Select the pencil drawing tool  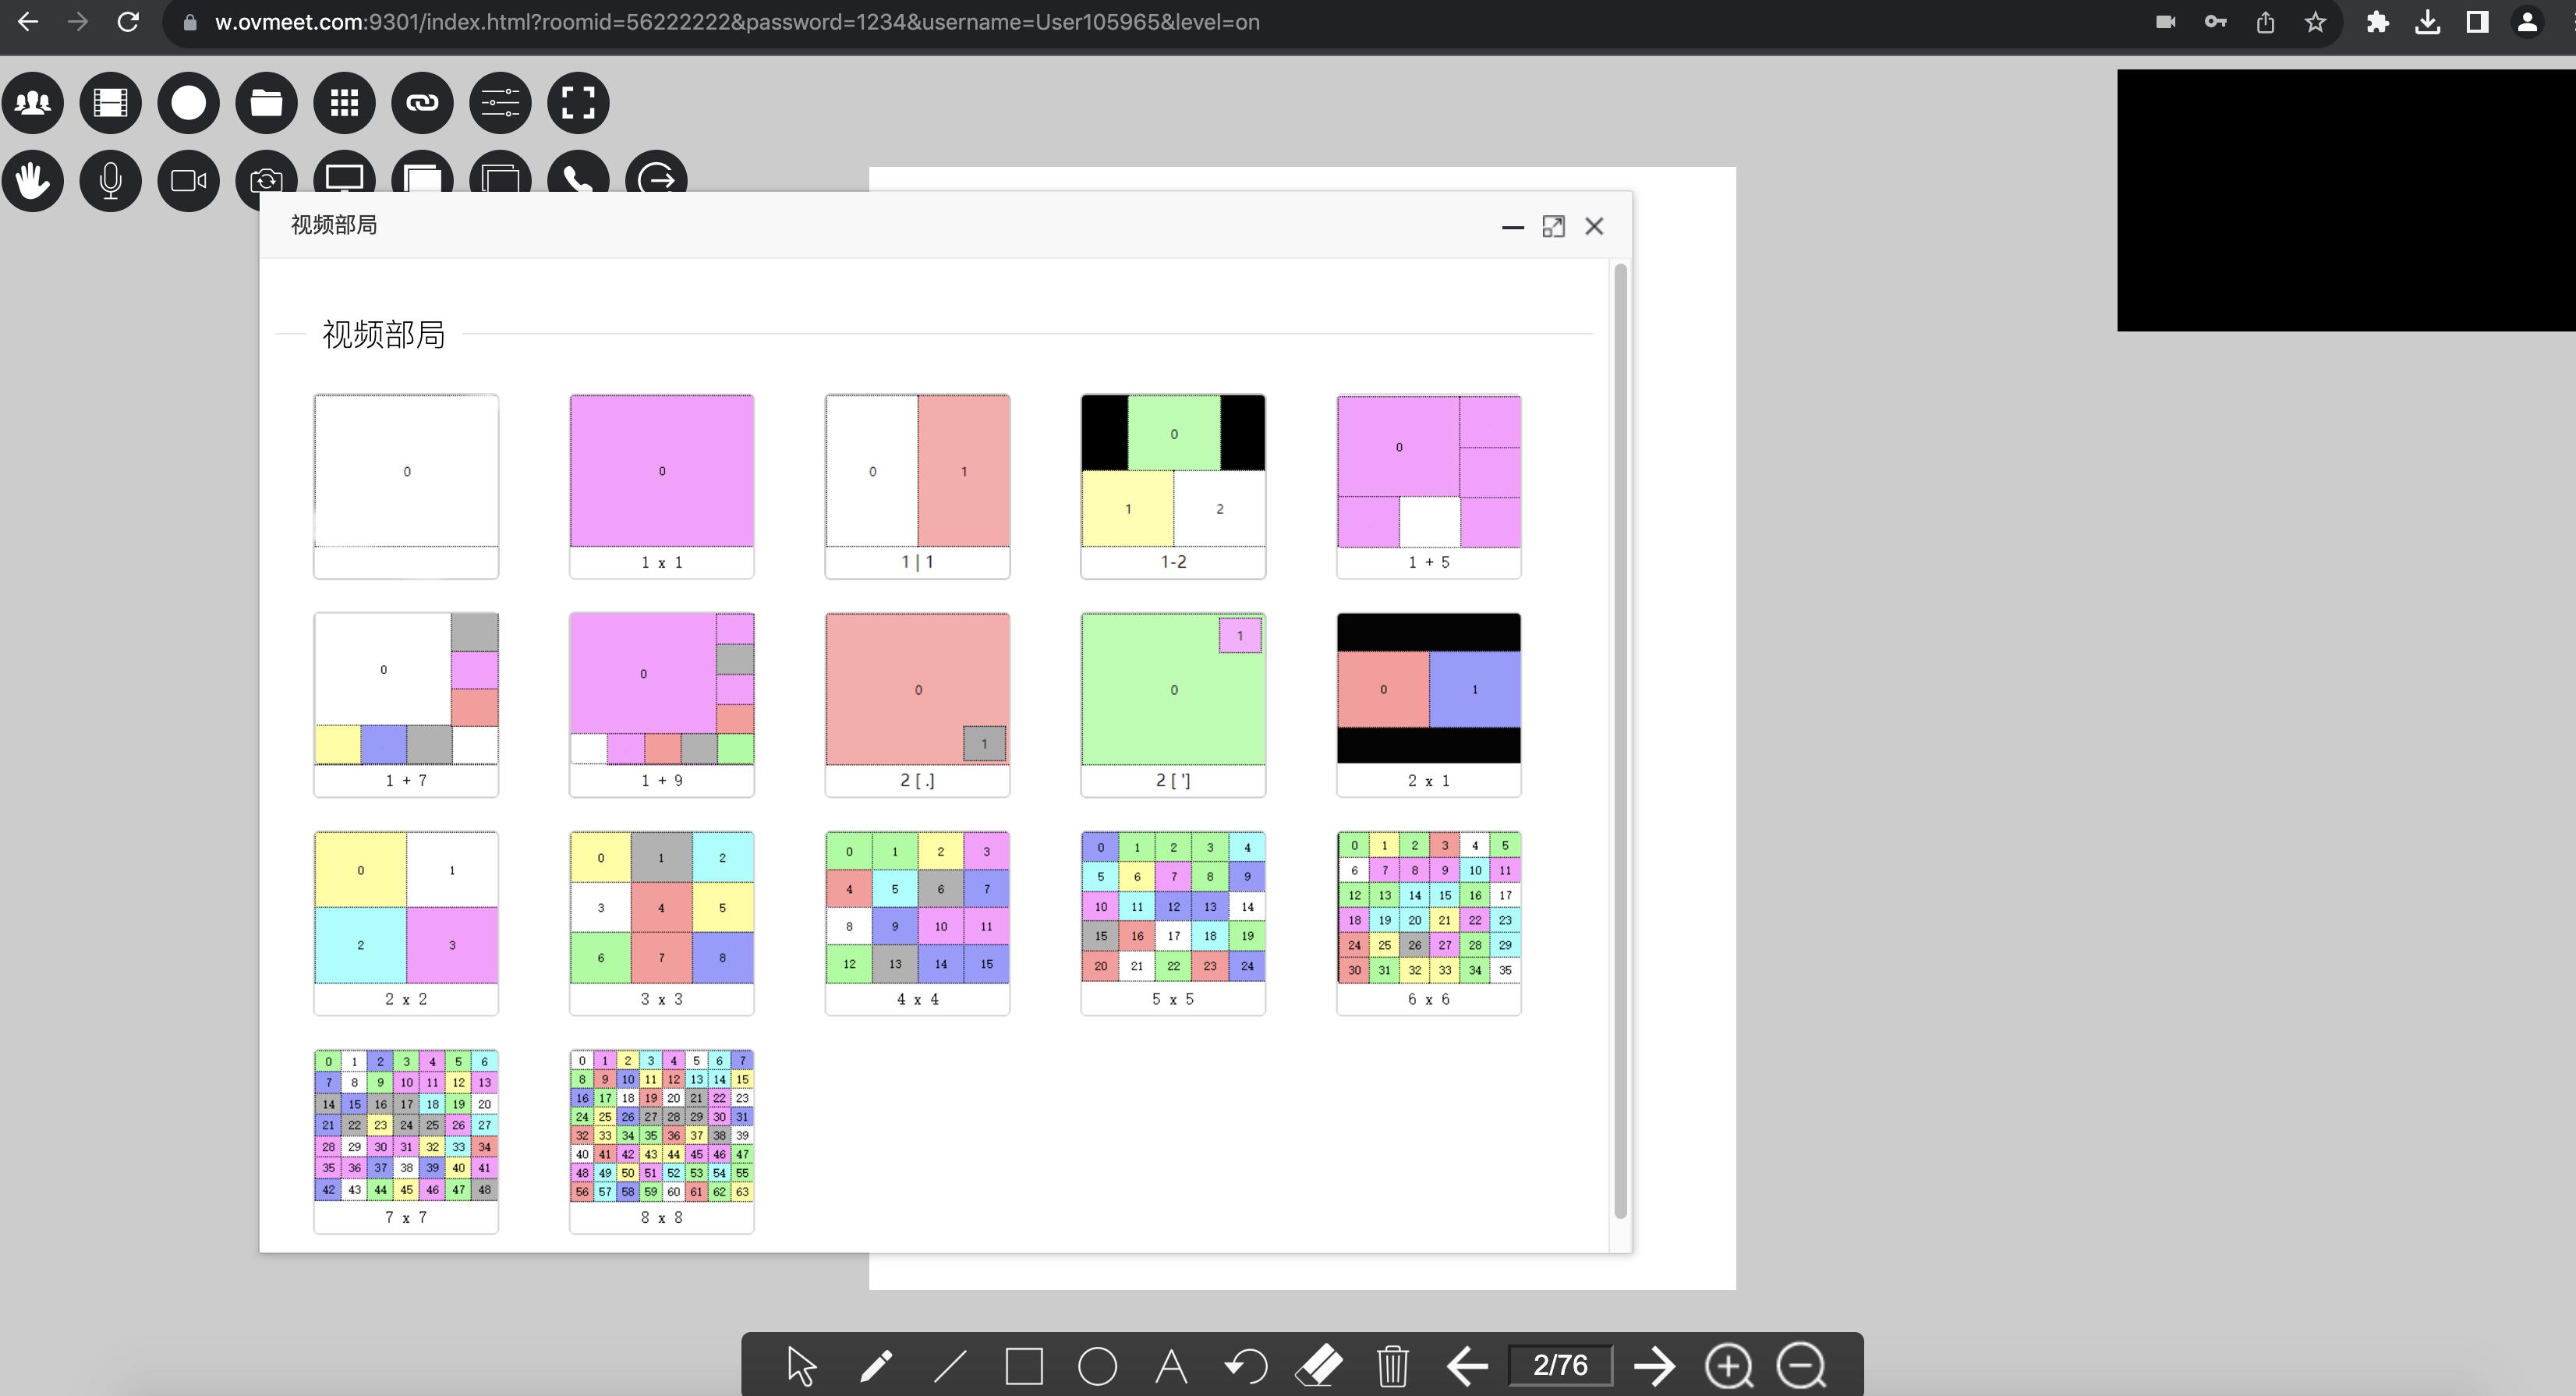876,1366
